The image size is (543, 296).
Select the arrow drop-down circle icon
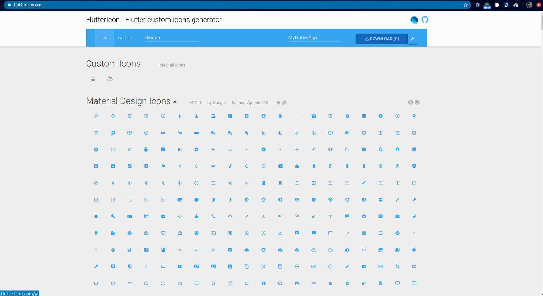pyautogui.click(x=263, y=150)
